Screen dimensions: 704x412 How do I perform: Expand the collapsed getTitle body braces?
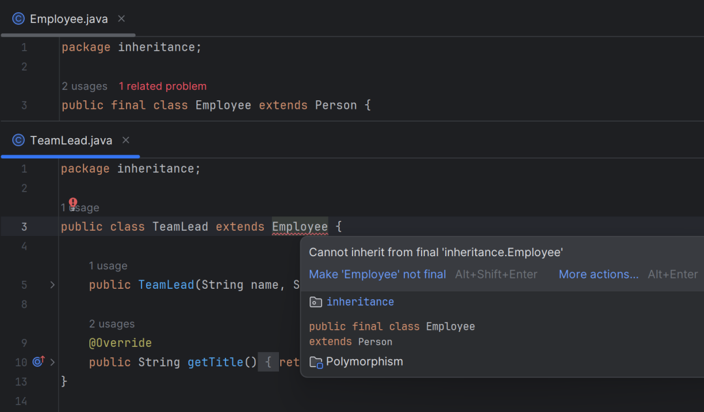pos(268,362)
